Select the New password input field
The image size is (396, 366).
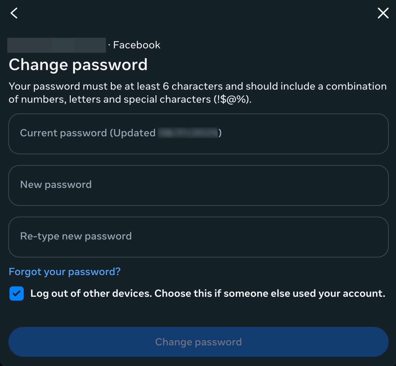198,185
